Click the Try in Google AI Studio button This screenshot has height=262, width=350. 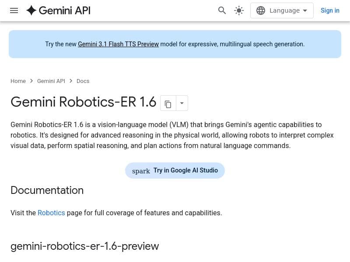pos(185,170)
